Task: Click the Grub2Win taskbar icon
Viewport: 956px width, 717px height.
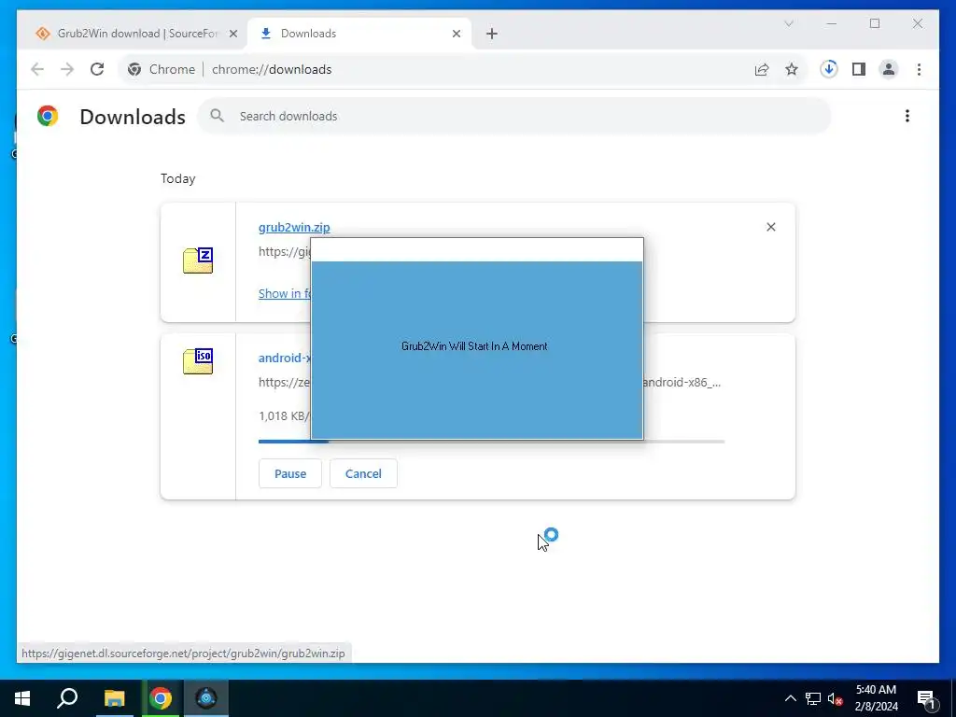Action: click(x=206, y=698)
